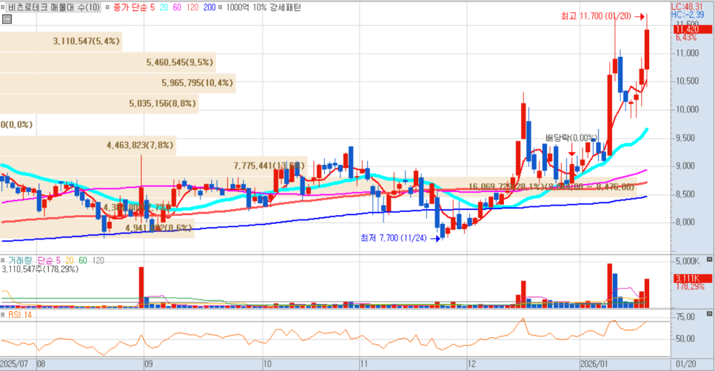Click the magenta 60-day price MA legend
The image size is (715, 371).
177,7
